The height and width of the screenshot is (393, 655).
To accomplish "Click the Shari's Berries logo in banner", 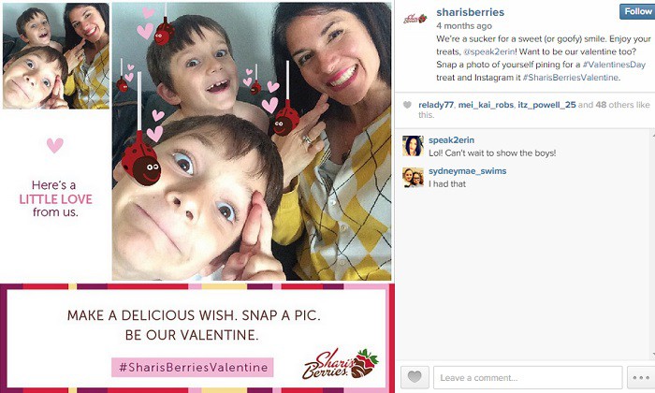I will (x=341, y=364).
